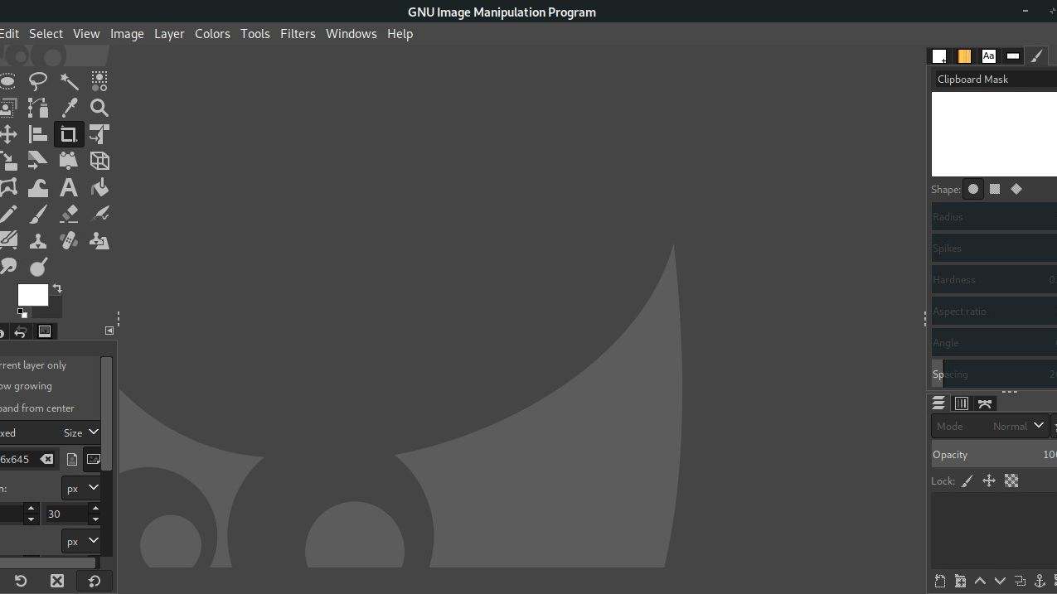Set brush shape to diamond
This screenshot has width=1057, height=594.
click(x=1016, y=189)
